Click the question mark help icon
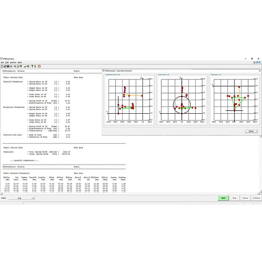 click(x=32, y=66)
